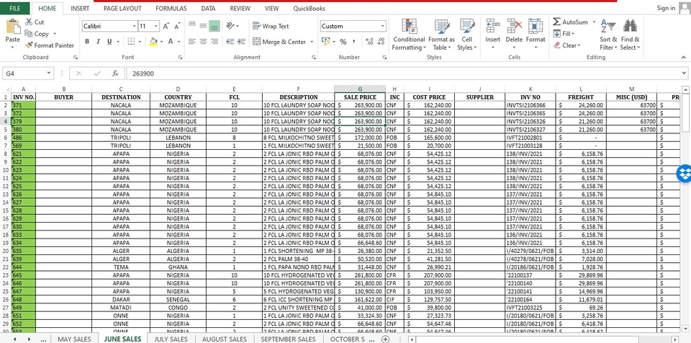Image resolution: width=691 pixels, height=343 pixels.
Task: Click the Dropbox badge icon
Action: (685, 173)
